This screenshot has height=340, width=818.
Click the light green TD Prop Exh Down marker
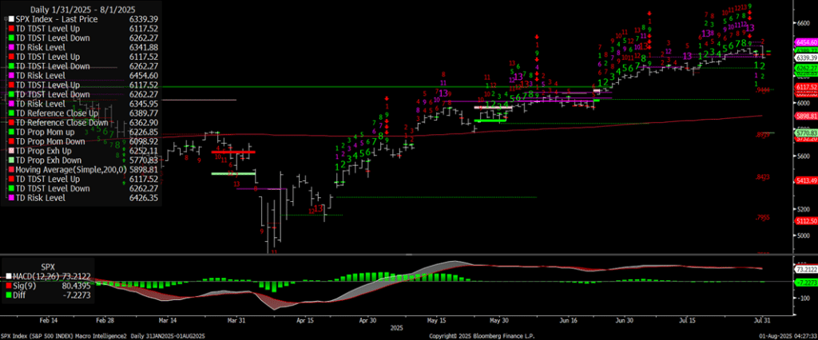pyautogui.click(x=10, y=160)
